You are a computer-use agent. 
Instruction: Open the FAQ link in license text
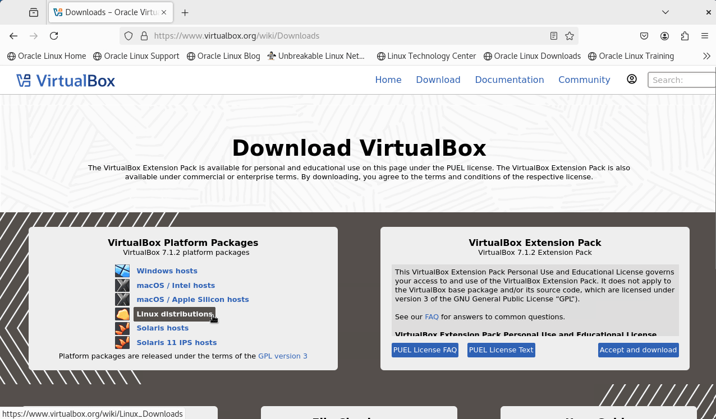432,316
